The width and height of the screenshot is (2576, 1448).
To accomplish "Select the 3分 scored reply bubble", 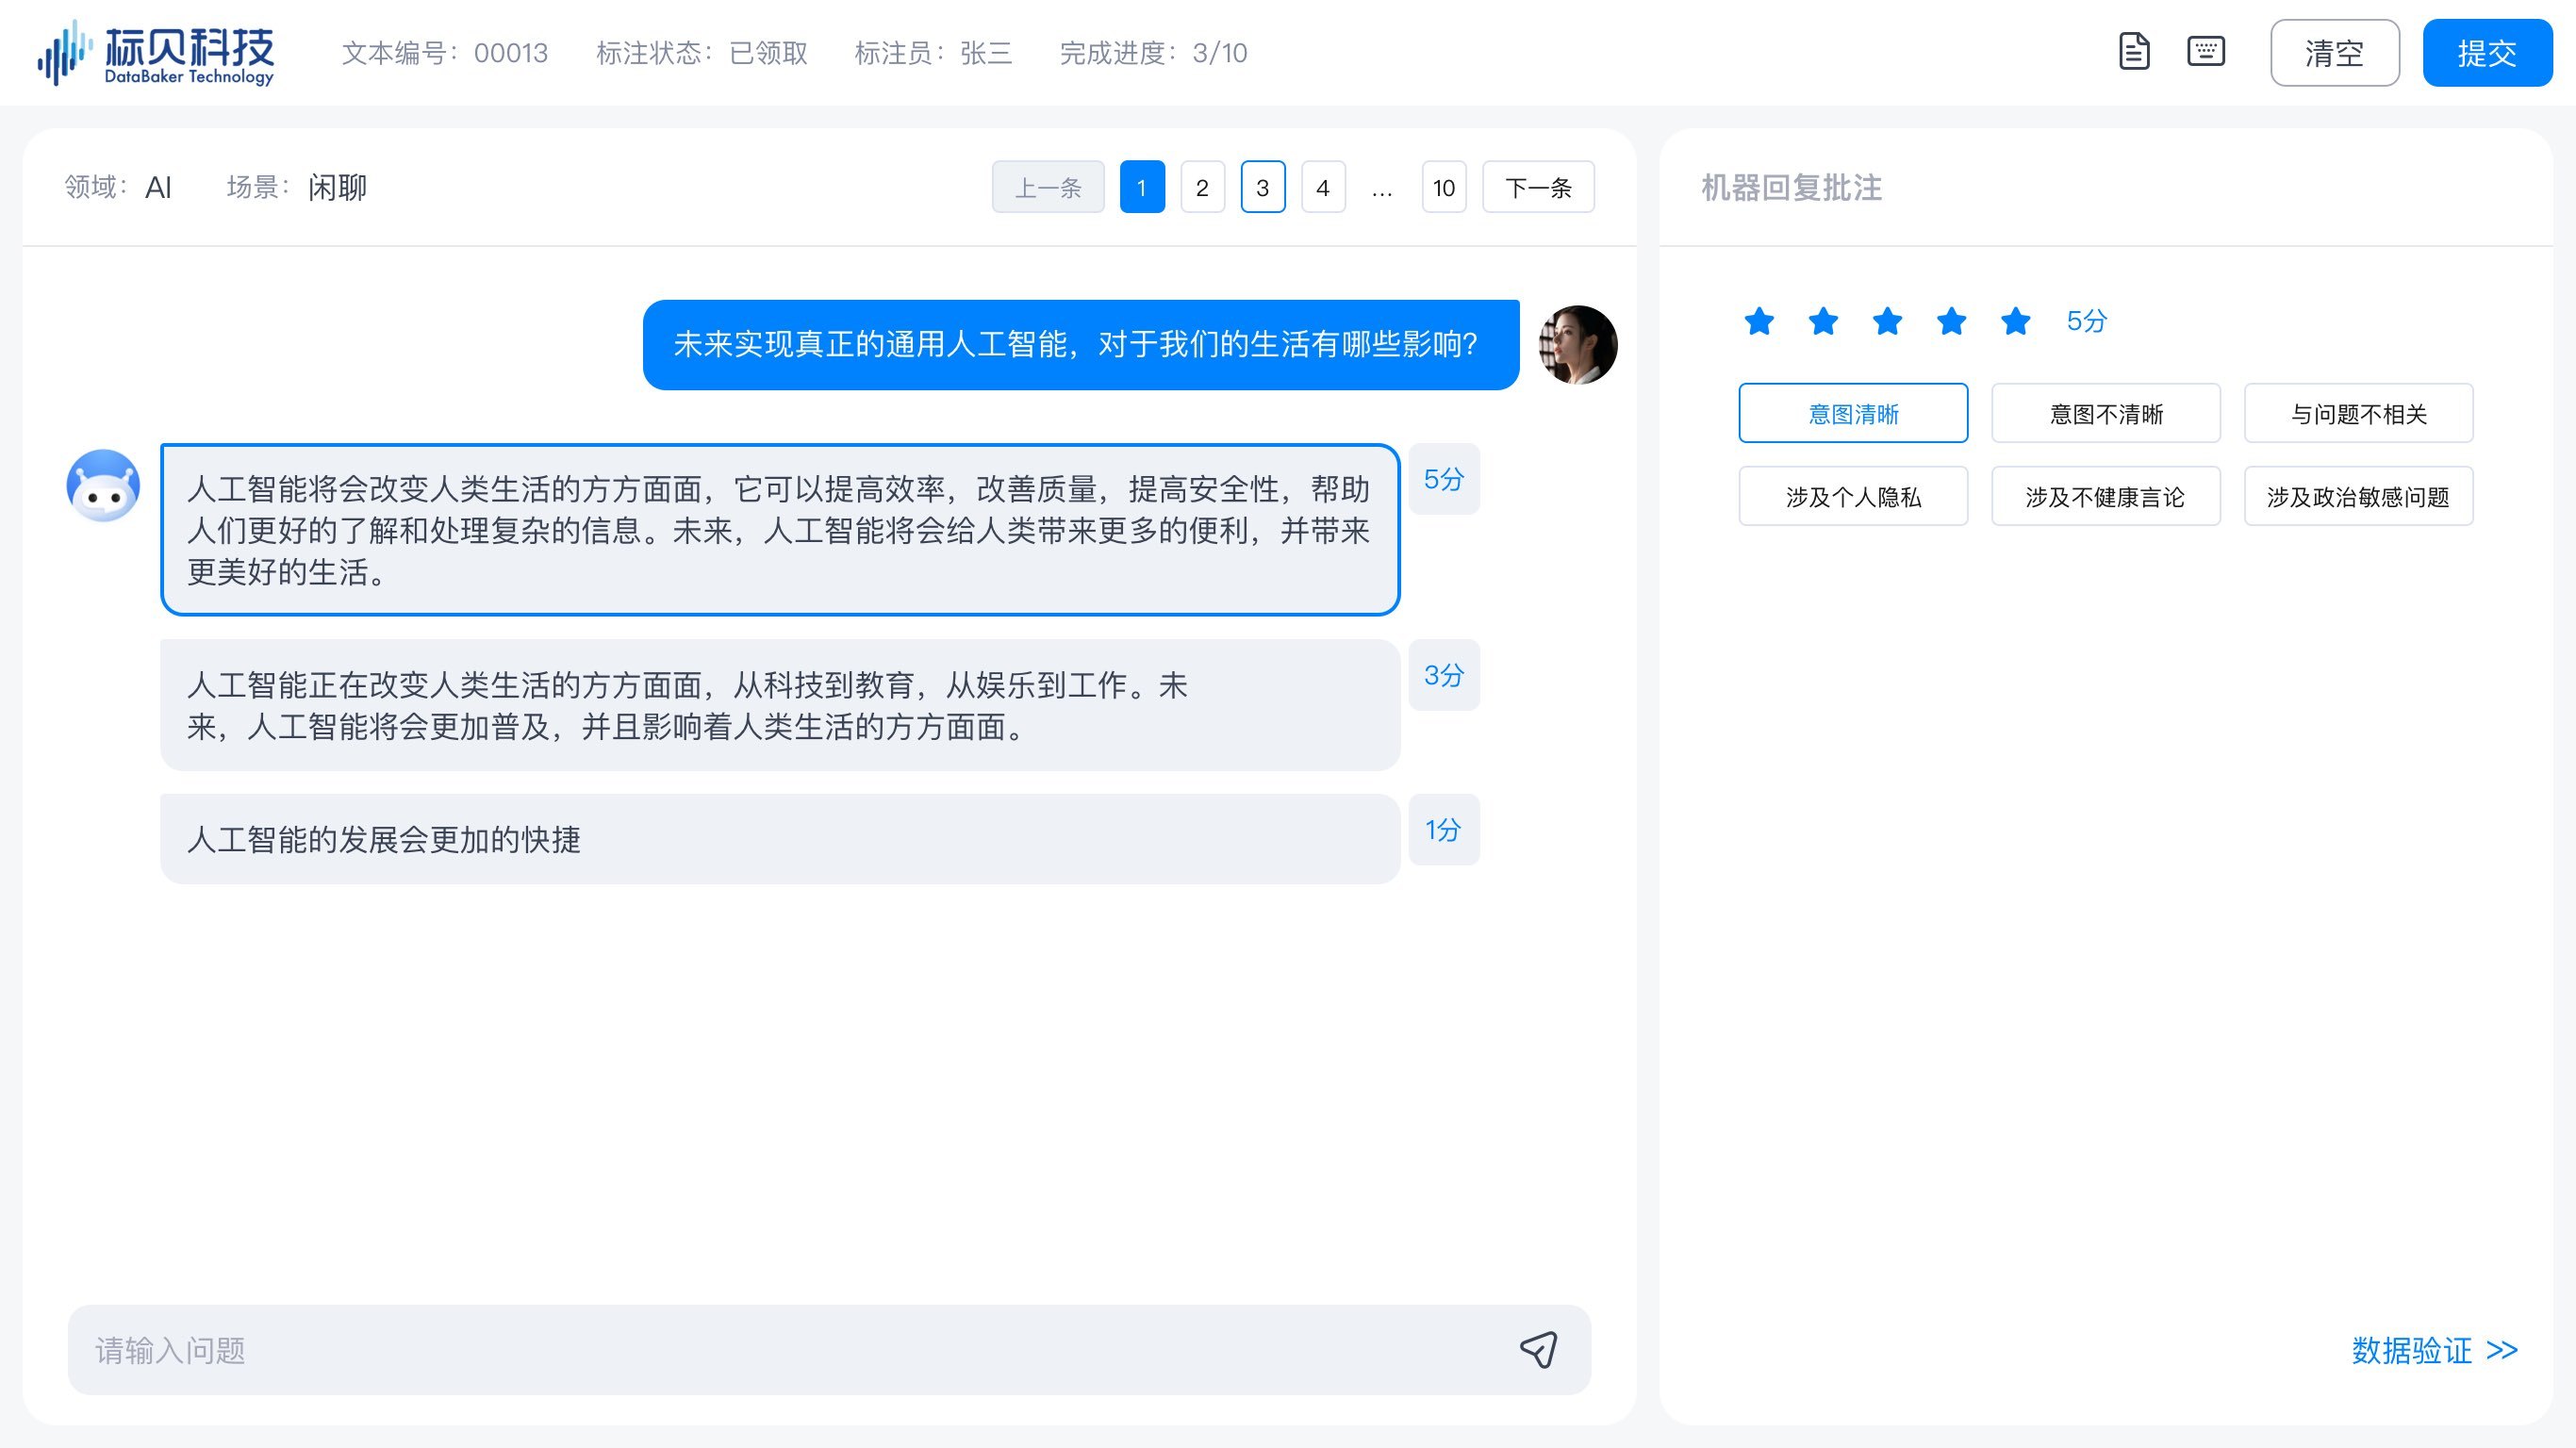I will pos(780,705).
